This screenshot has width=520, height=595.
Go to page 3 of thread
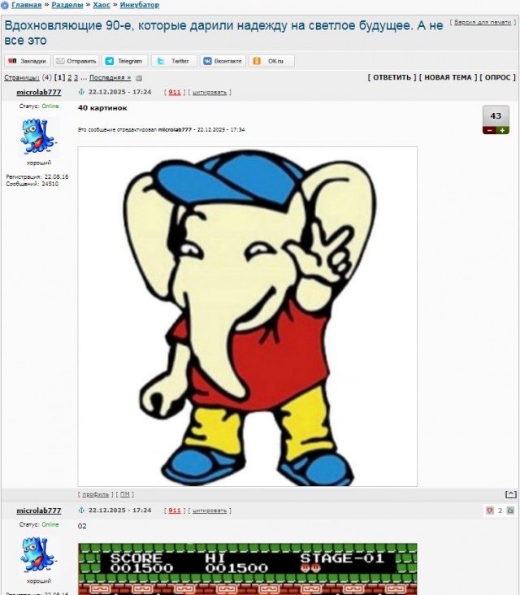[76, 77]
